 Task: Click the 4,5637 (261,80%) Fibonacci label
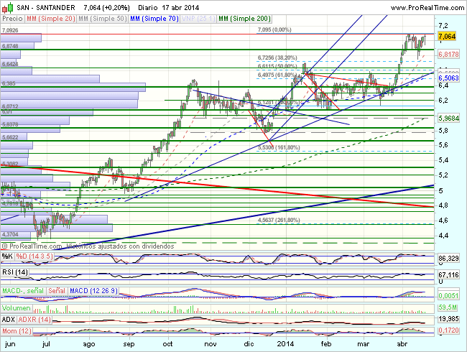(279, 220)
